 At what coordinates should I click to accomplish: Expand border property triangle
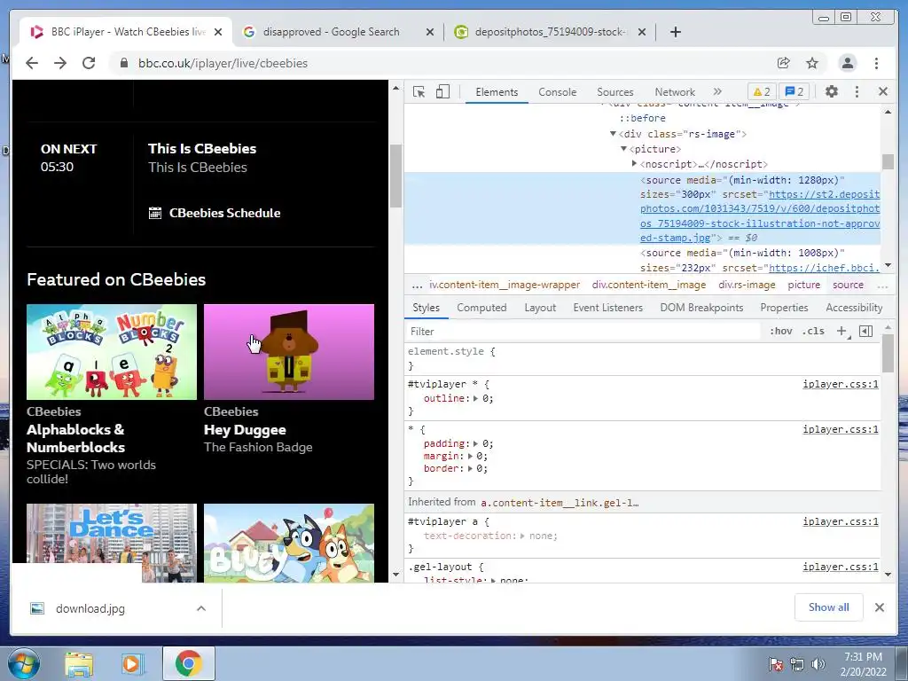pos(470,468)
